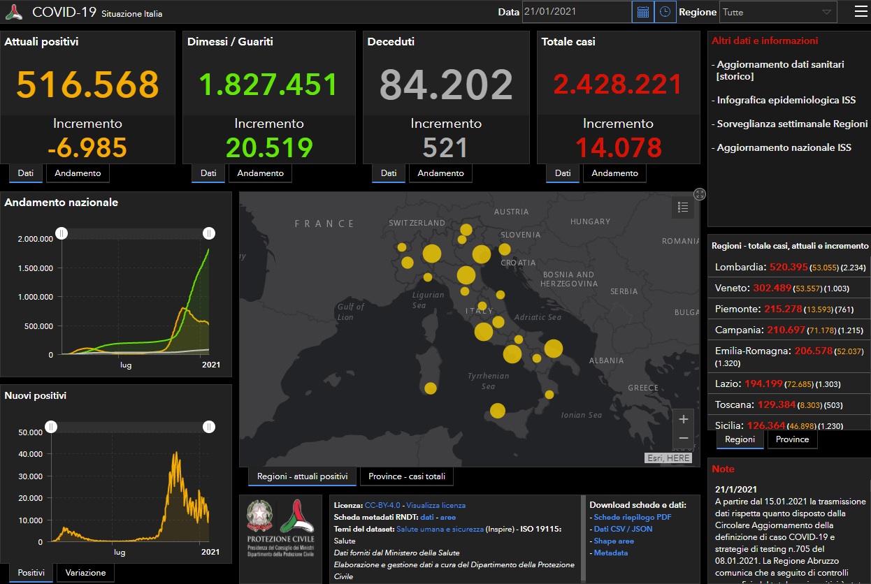Open the hamburger menu icon
The image size is (871, 584).
coord(861,11)
